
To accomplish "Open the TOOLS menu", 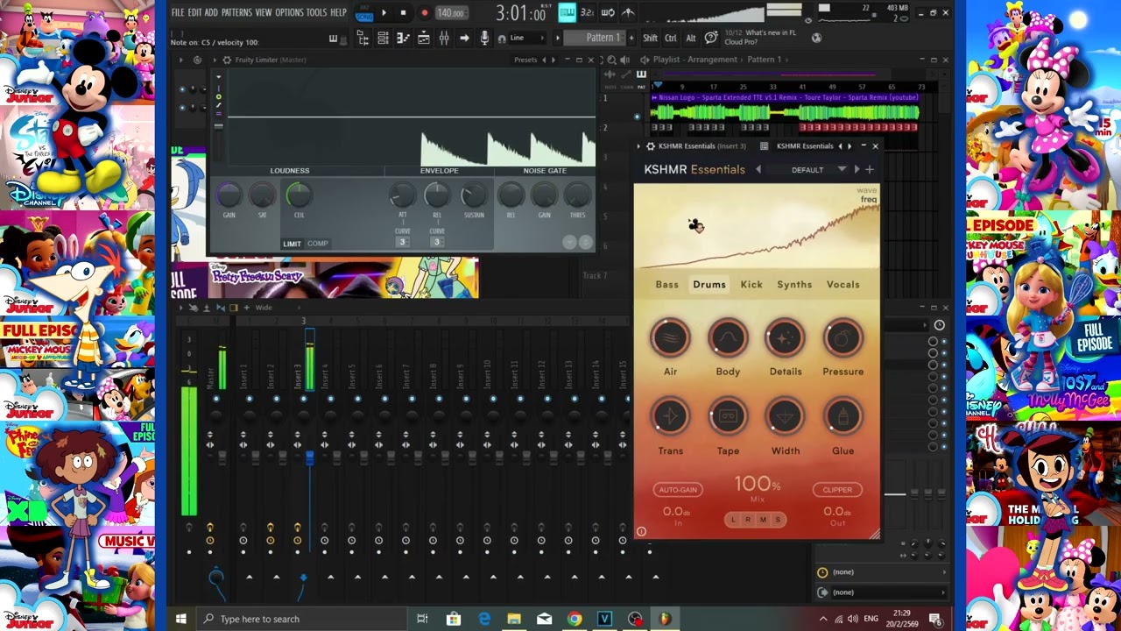I will click(316, 12).
